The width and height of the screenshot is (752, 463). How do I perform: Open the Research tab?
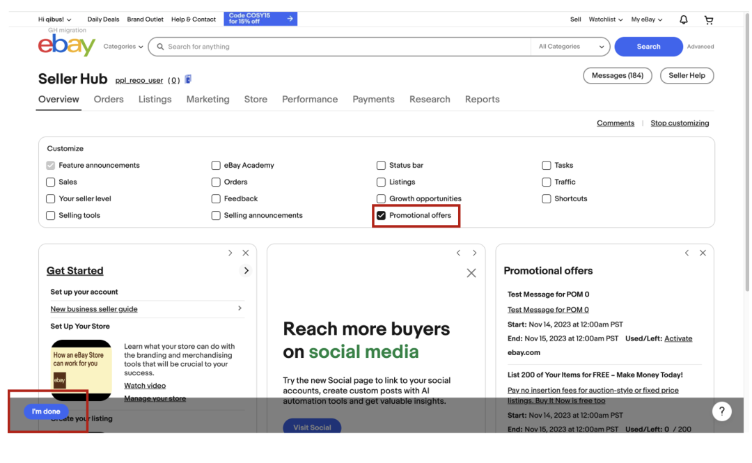430,100
